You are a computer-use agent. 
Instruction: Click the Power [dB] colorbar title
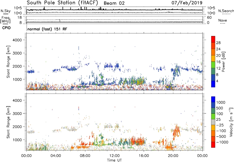point(223,62)
